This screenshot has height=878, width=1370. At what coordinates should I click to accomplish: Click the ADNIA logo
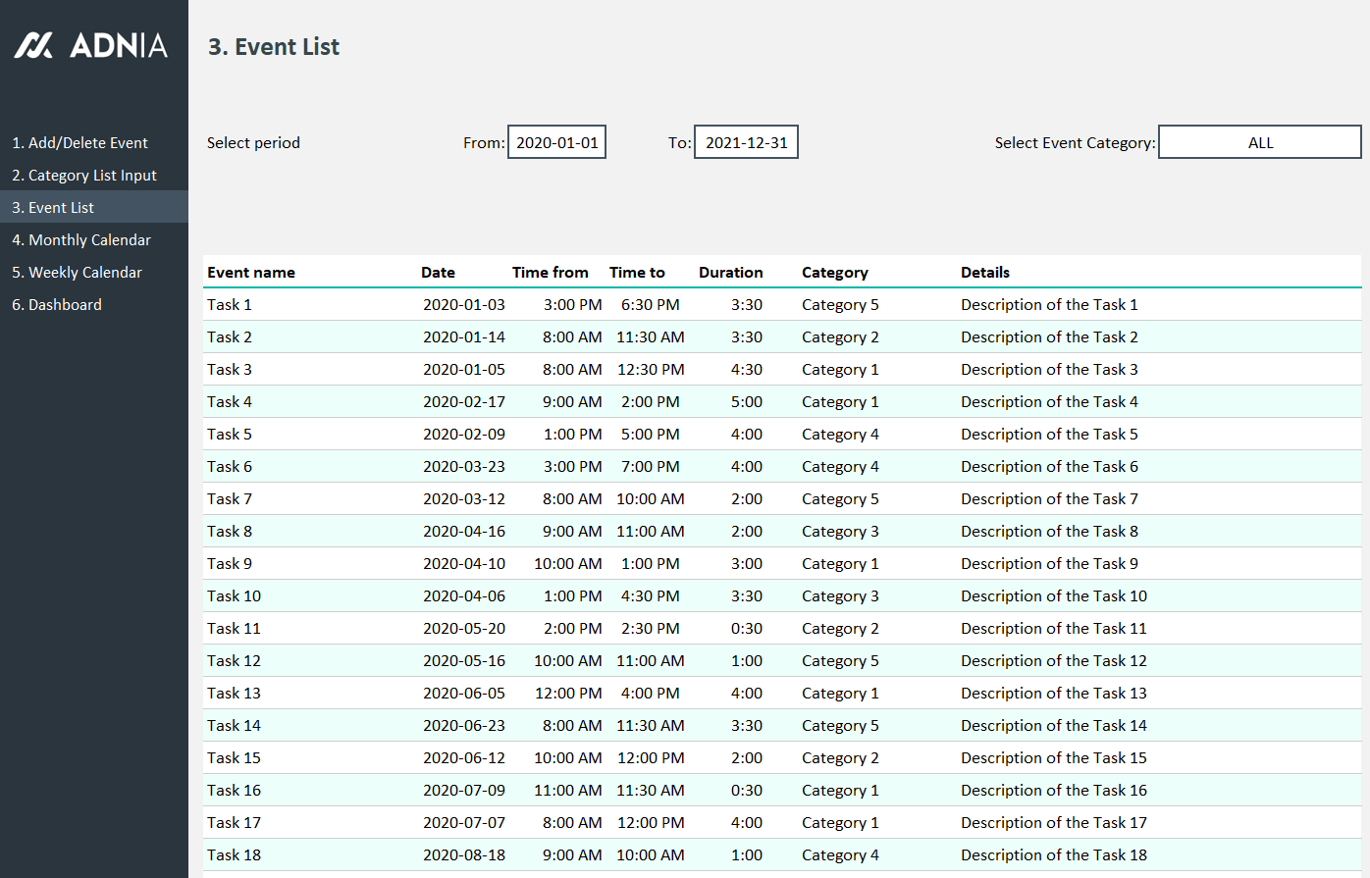coord(91,45)
